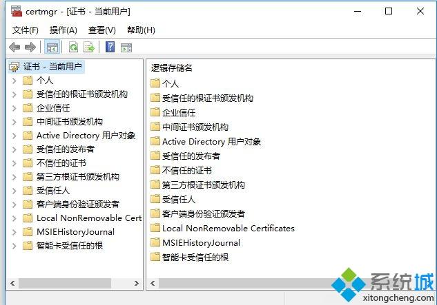Select 中间证书颁发机构 in left tree
The width and height of the screenshot is (437, 305).
(70, 122)
